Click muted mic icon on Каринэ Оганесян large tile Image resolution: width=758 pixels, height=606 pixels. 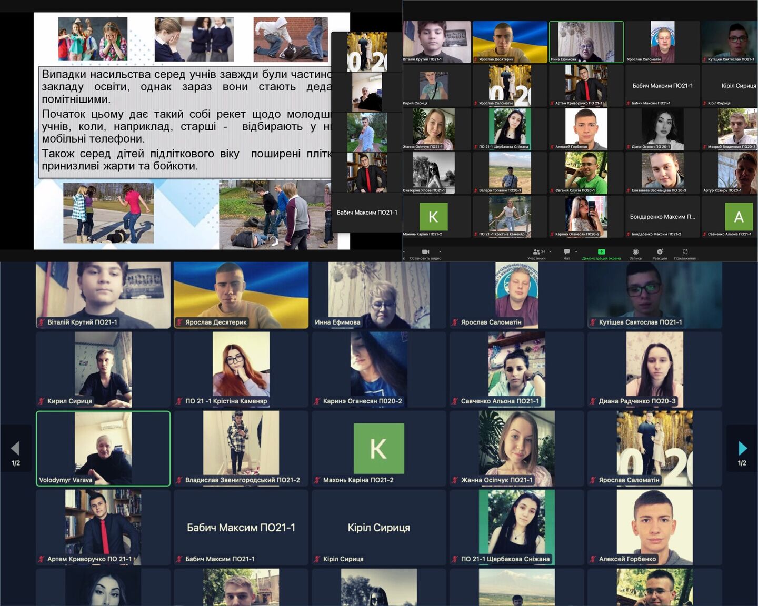317,401
